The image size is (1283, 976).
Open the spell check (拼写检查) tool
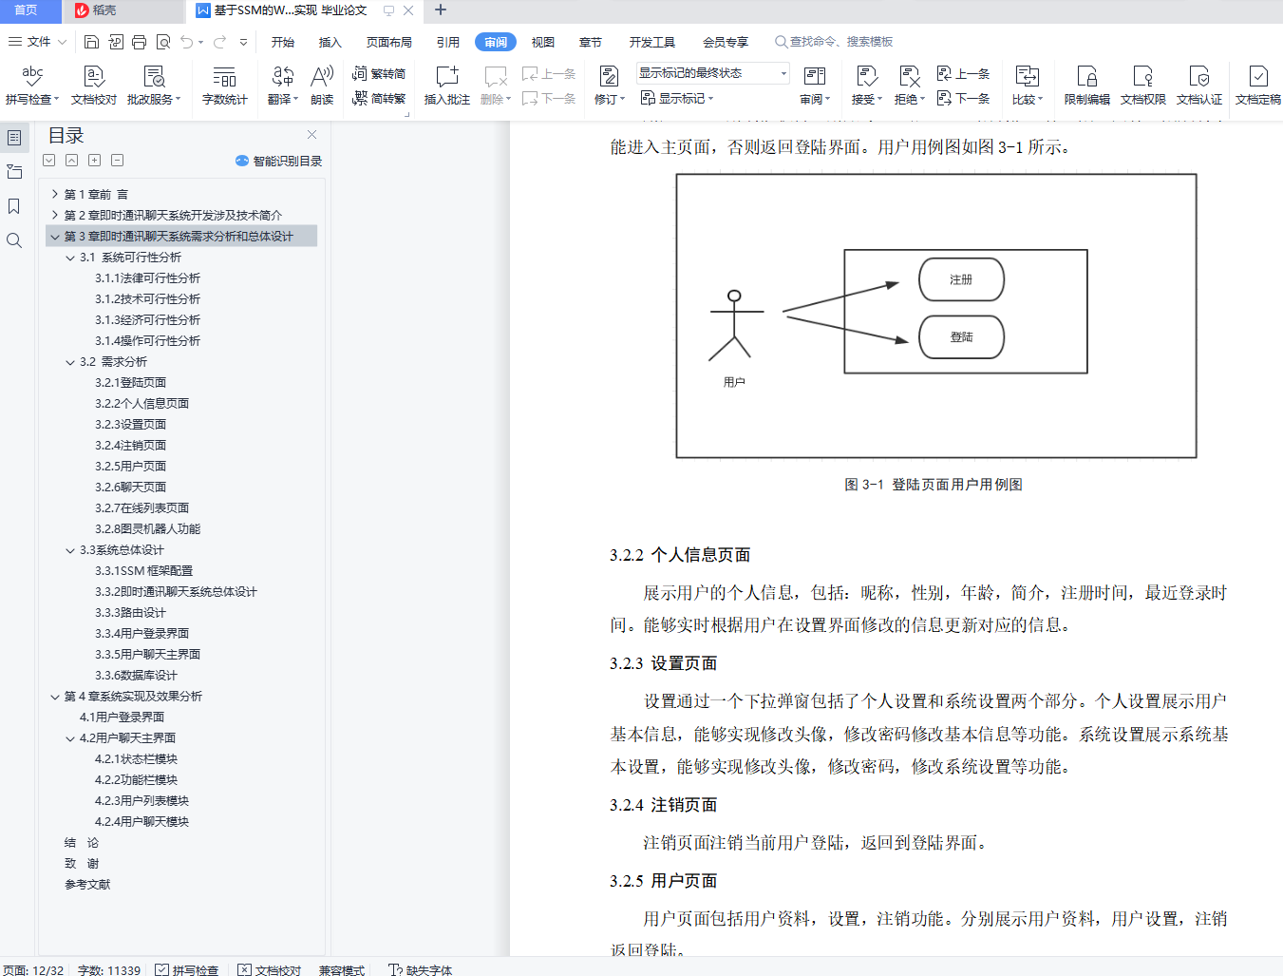coord(32,85)
